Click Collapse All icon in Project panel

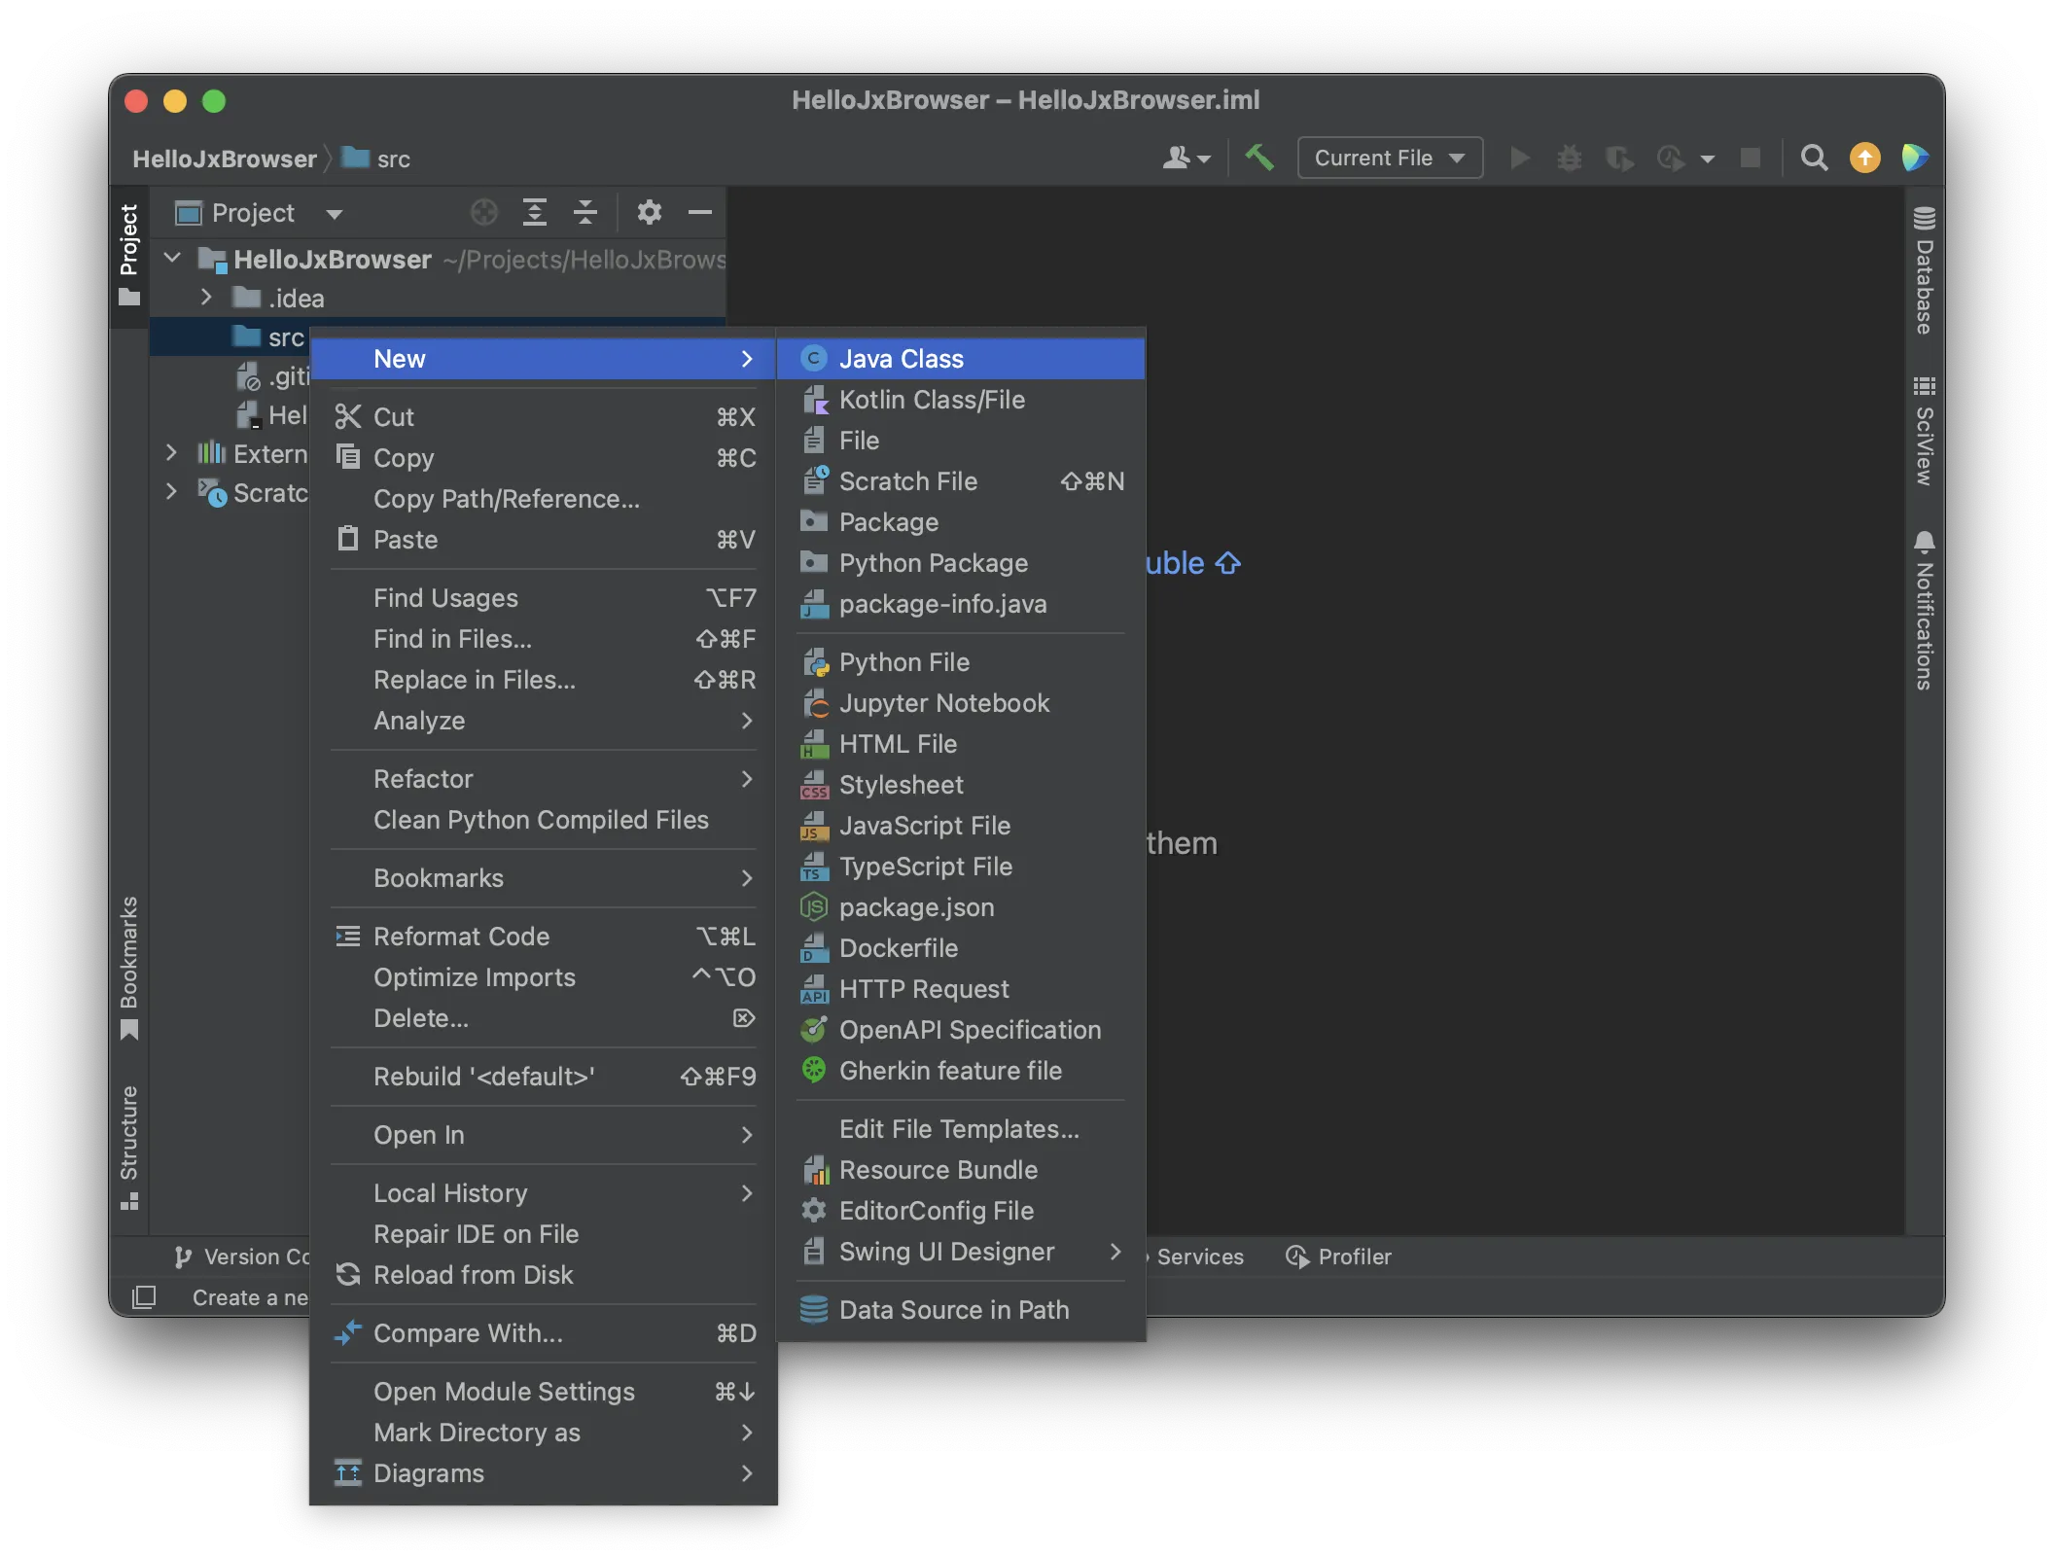[585, 212]
